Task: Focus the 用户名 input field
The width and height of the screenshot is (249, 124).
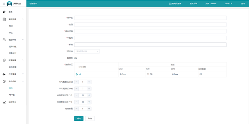Action: tap(150, 18)
